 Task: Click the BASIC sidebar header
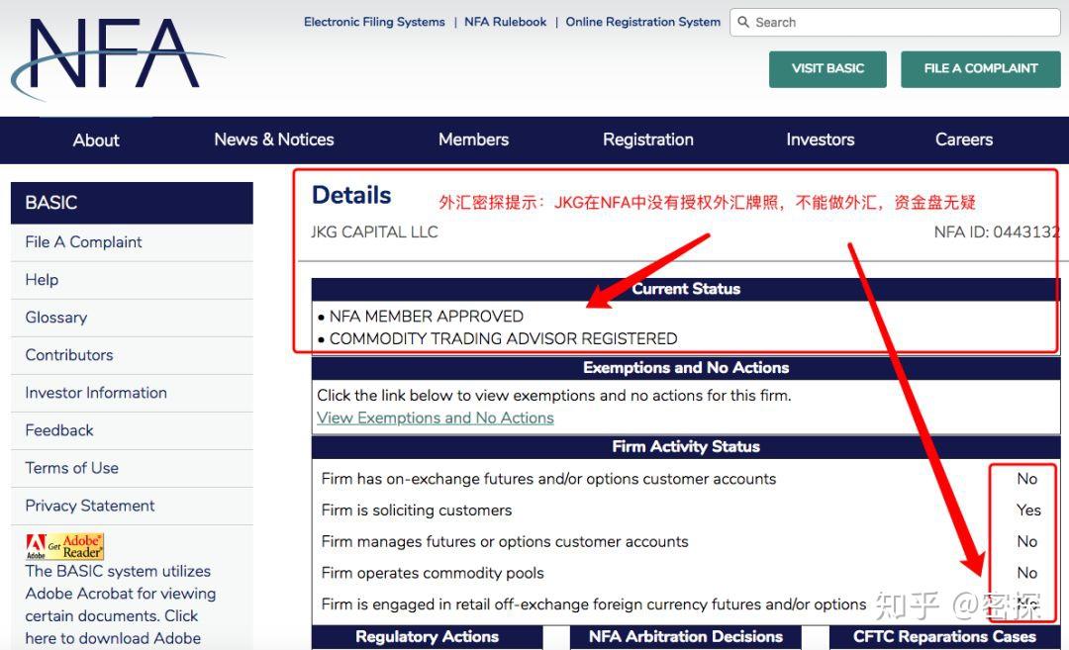tap(132, 203)
